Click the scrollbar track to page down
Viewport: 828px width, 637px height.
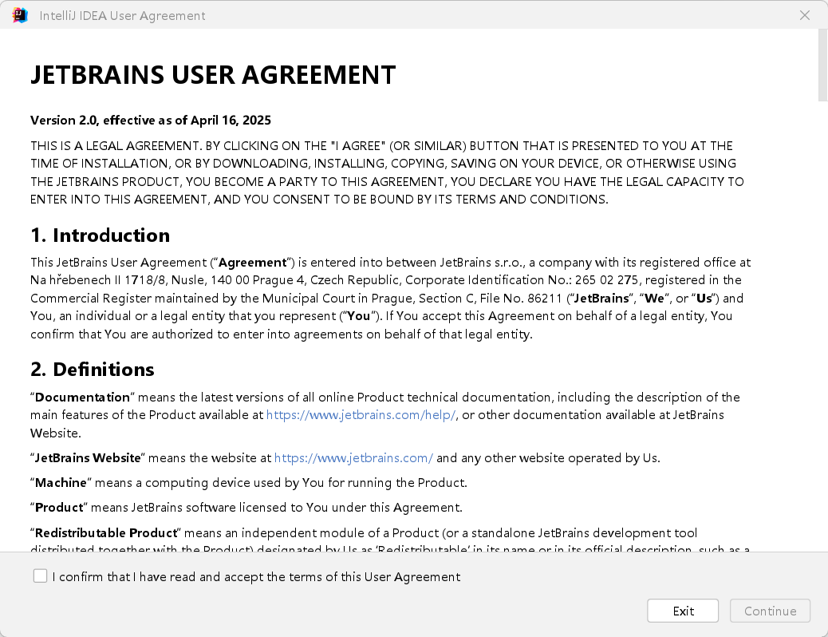822,319
